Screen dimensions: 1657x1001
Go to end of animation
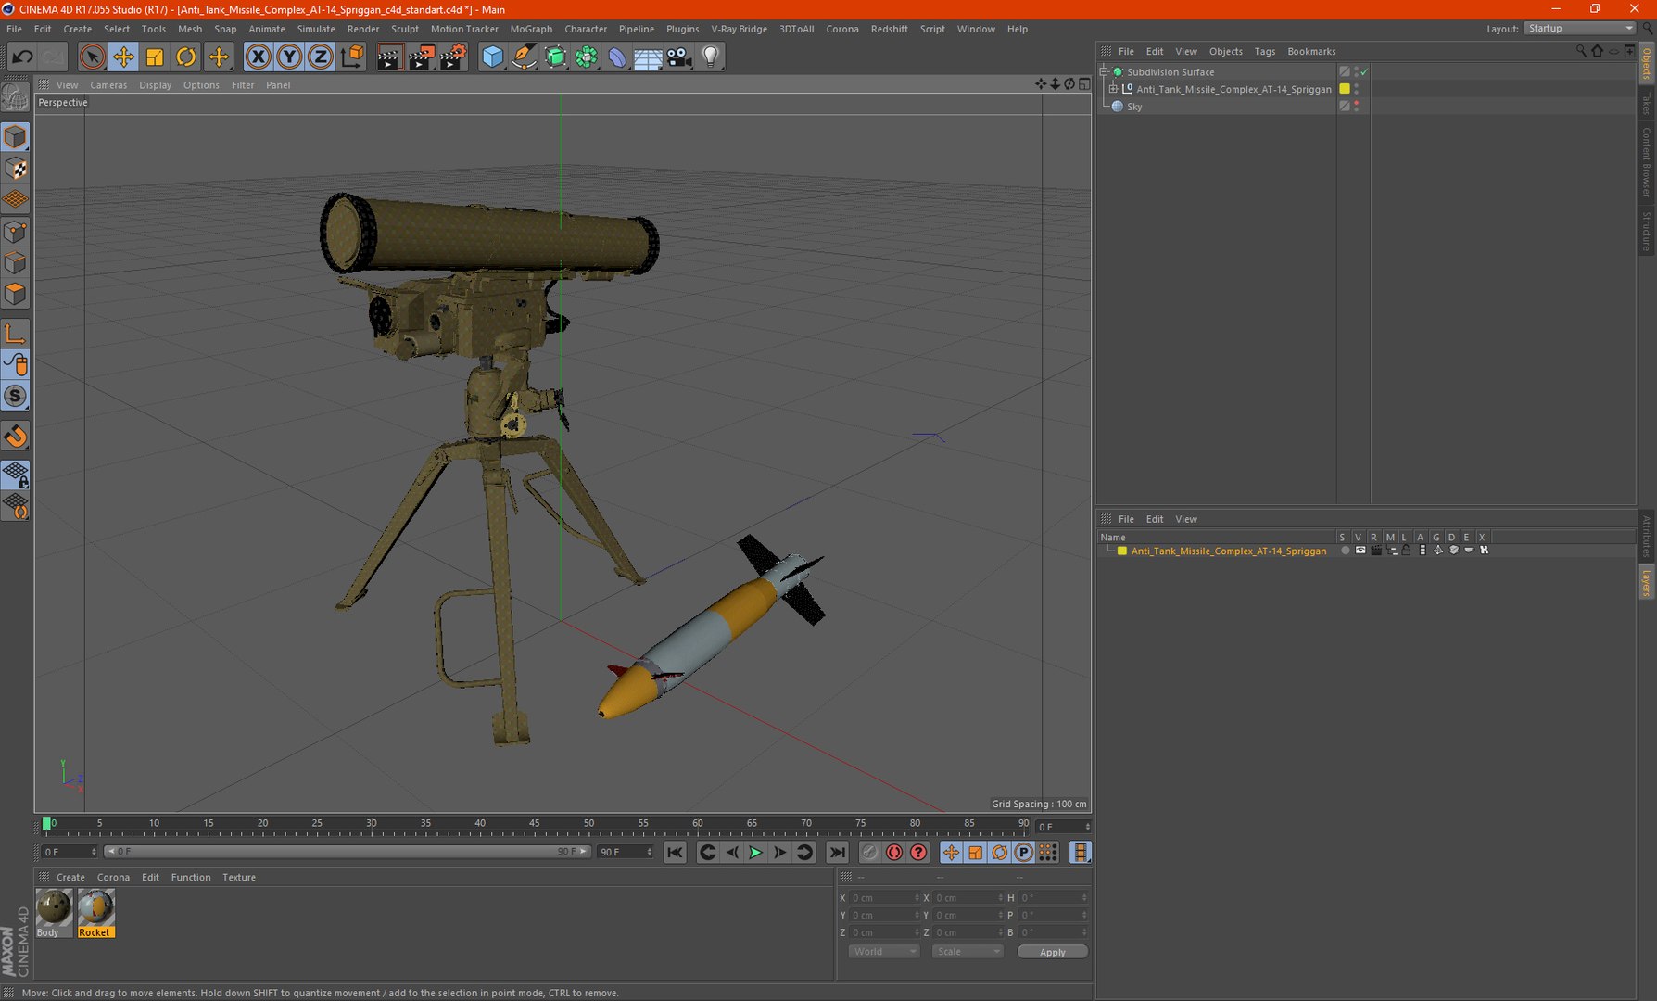(837, 853)
